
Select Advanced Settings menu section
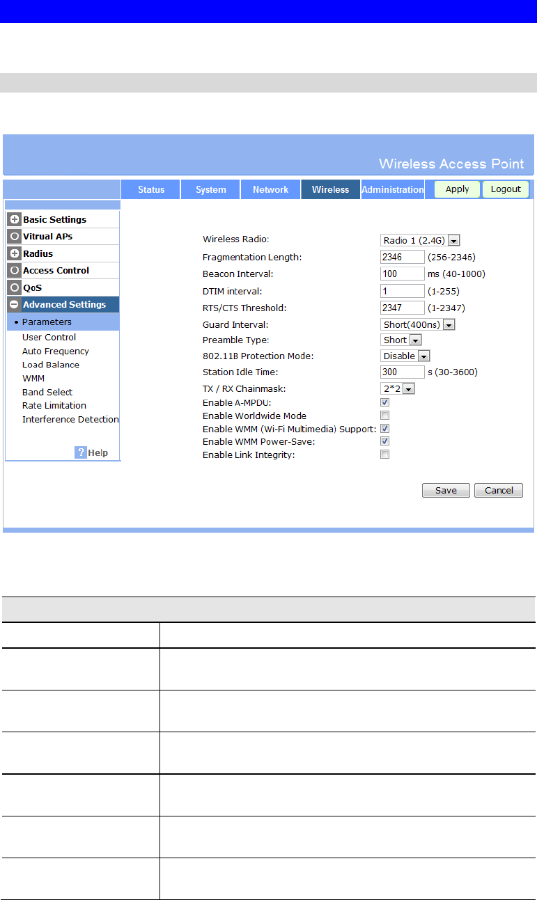point(62,304)
